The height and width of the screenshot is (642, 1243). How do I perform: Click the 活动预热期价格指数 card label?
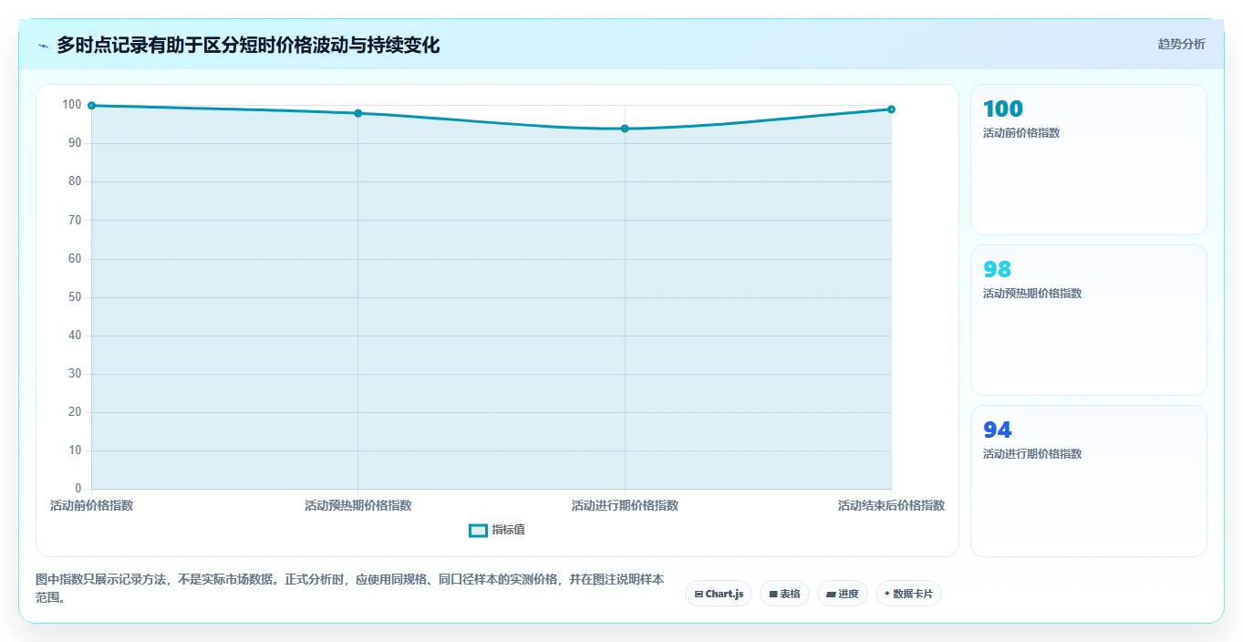(x=1032, y=294)
